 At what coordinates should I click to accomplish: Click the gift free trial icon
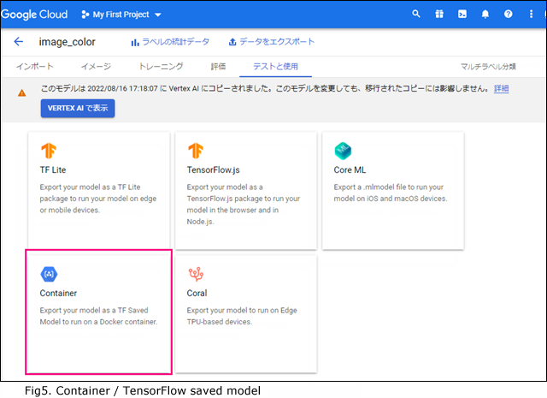439,14
